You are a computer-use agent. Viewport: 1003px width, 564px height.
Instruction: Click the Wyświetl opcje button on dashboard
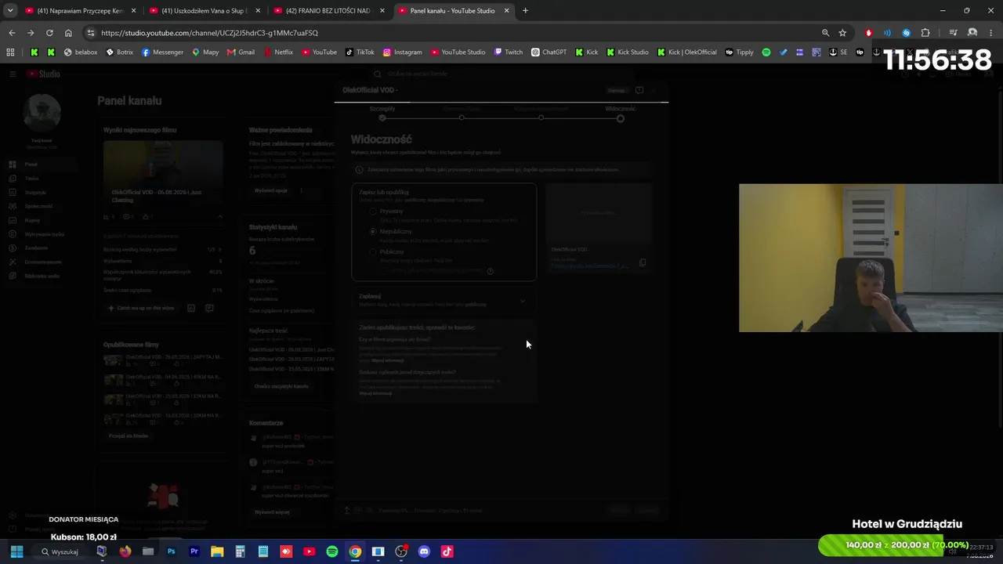click(271, 190)
